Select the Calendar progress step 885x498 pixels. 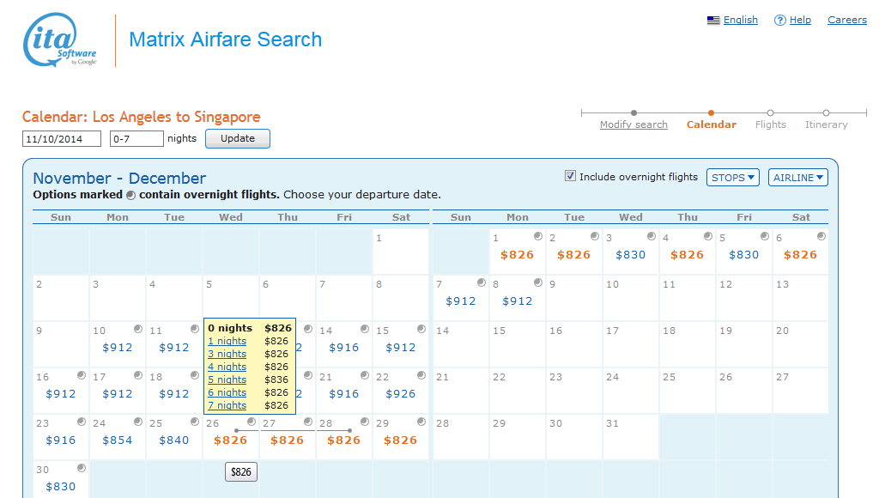point(711,125)
